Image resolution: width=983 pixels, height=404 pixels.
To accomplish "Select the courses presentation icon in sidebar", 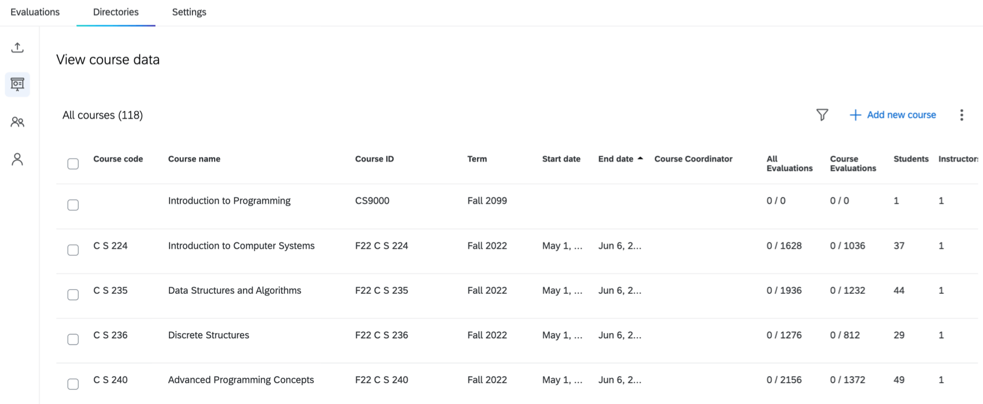I will (x=17, y=84).
